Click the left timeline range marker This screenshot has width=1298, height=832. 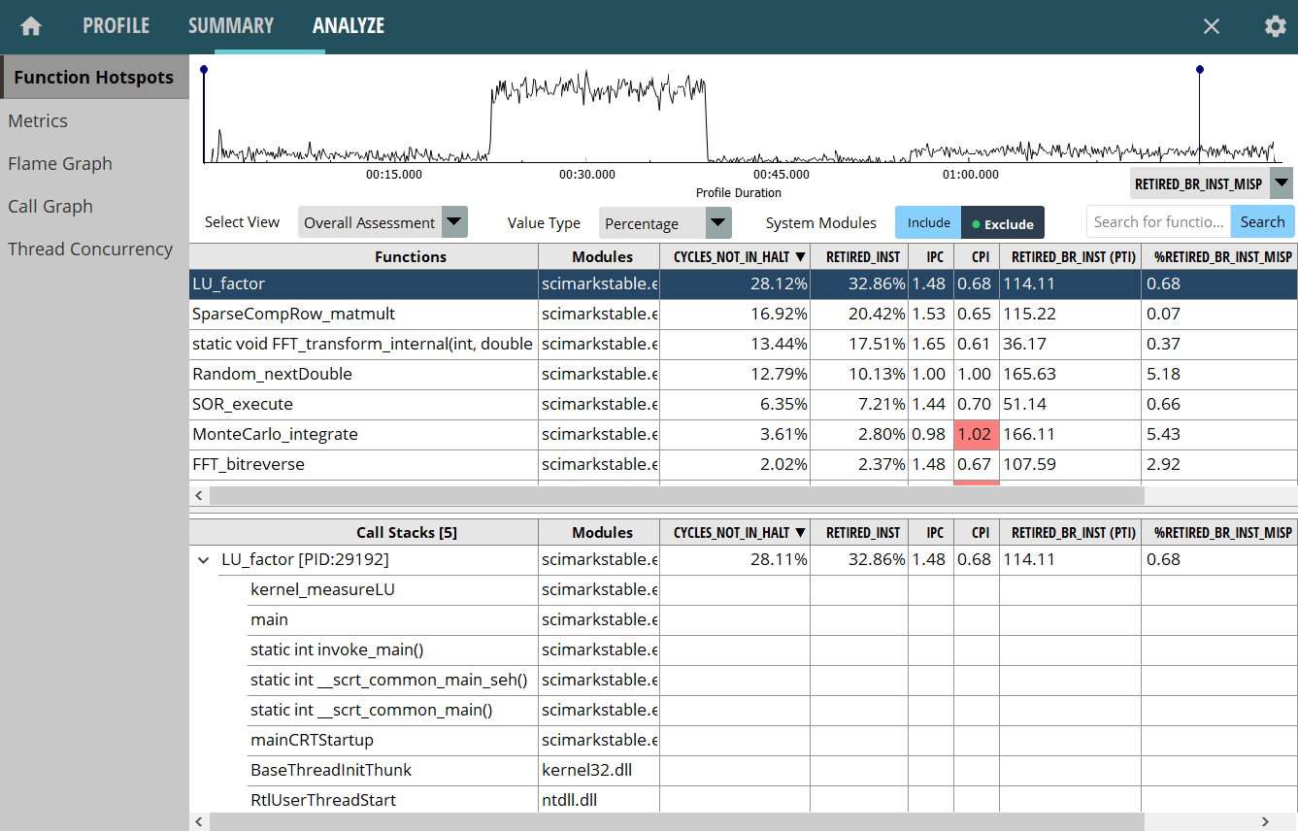(204, 71)
